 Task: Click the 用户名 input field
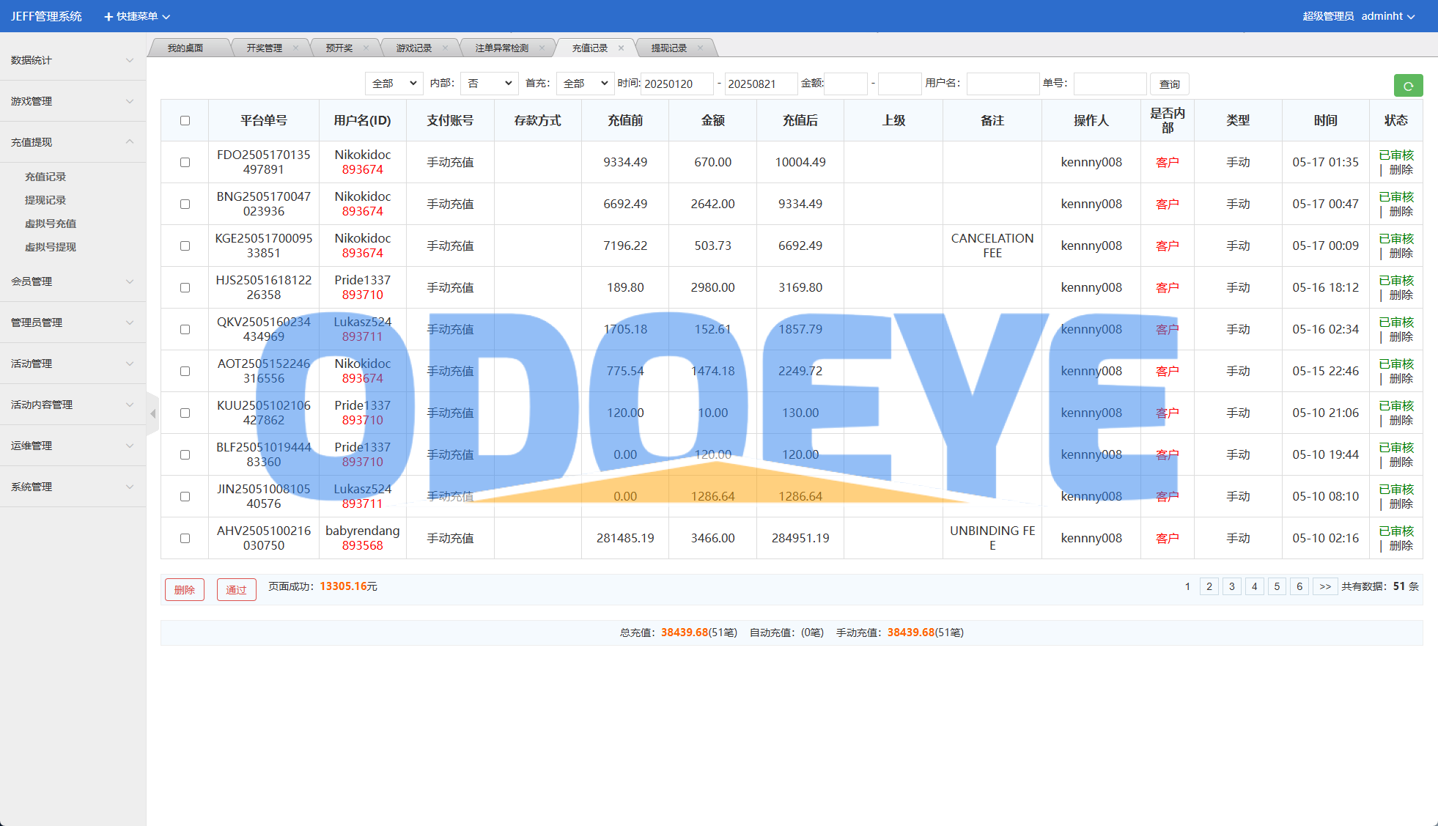pyautogui.click(x=1002, y=84)
